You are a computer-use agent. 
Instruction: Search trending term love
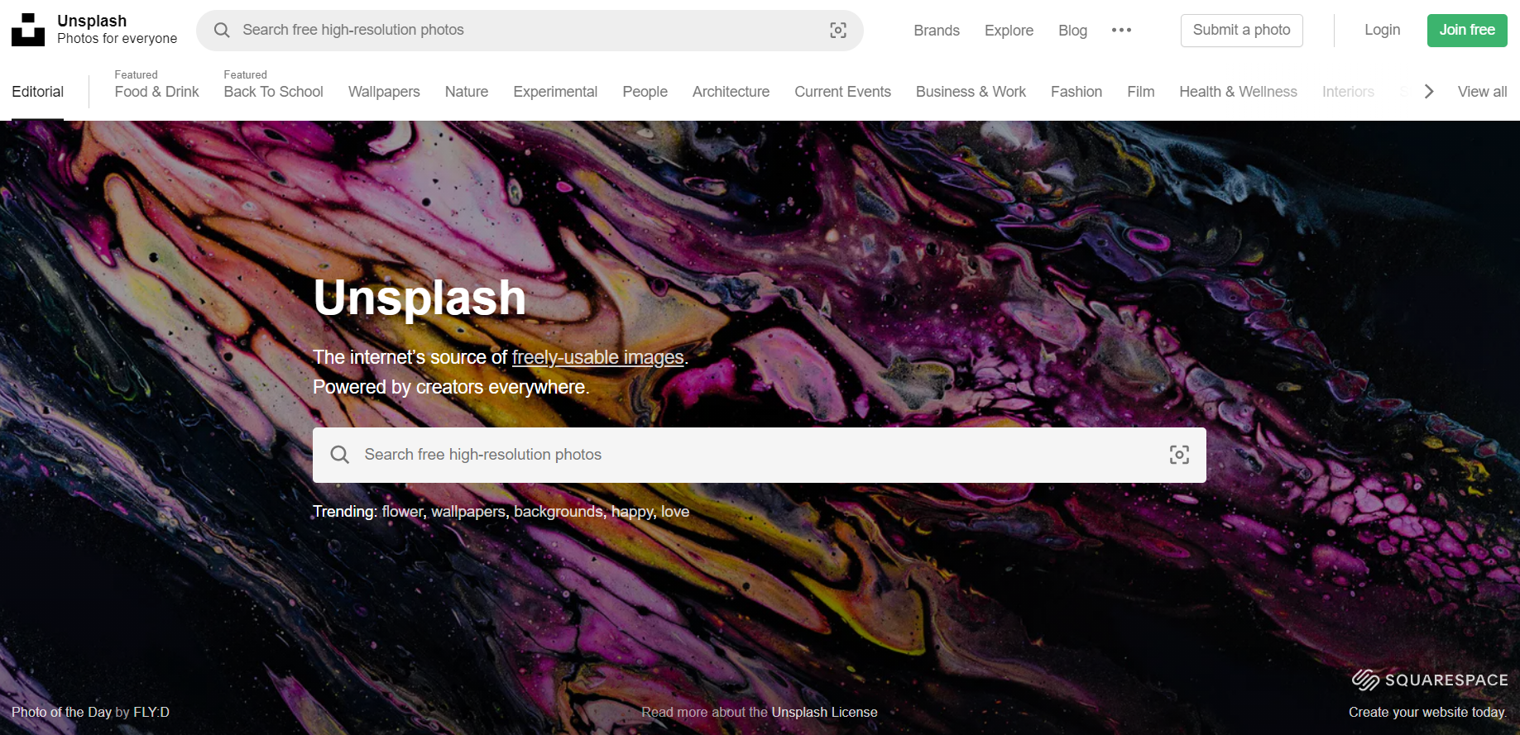[x=675, y=512]
